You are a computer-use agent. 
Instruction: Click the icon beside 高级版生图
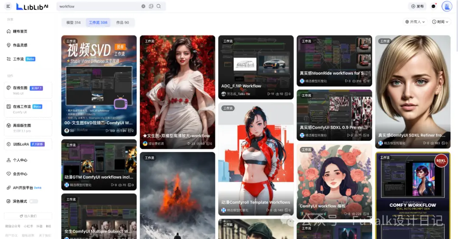[x=8, y=125]
